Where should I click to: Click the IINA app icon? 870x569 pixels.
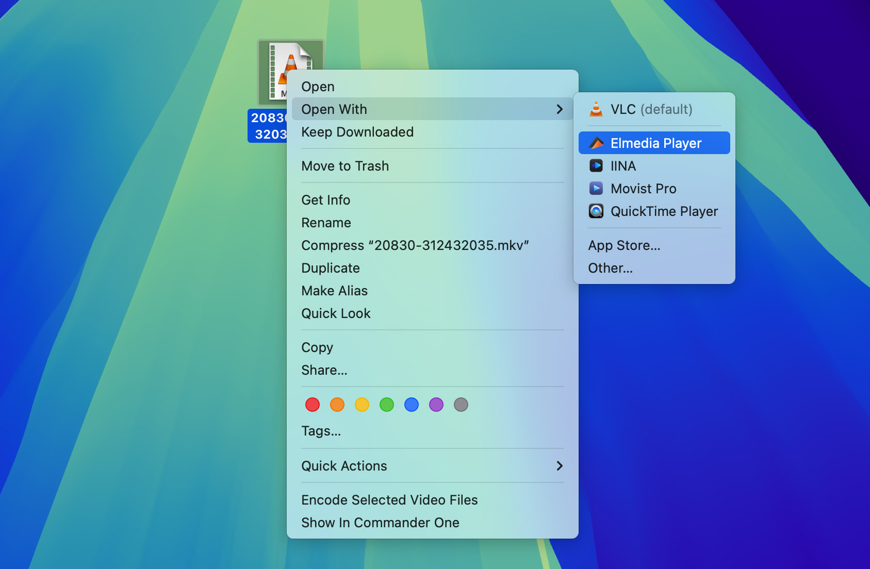[x=596, y=166]
